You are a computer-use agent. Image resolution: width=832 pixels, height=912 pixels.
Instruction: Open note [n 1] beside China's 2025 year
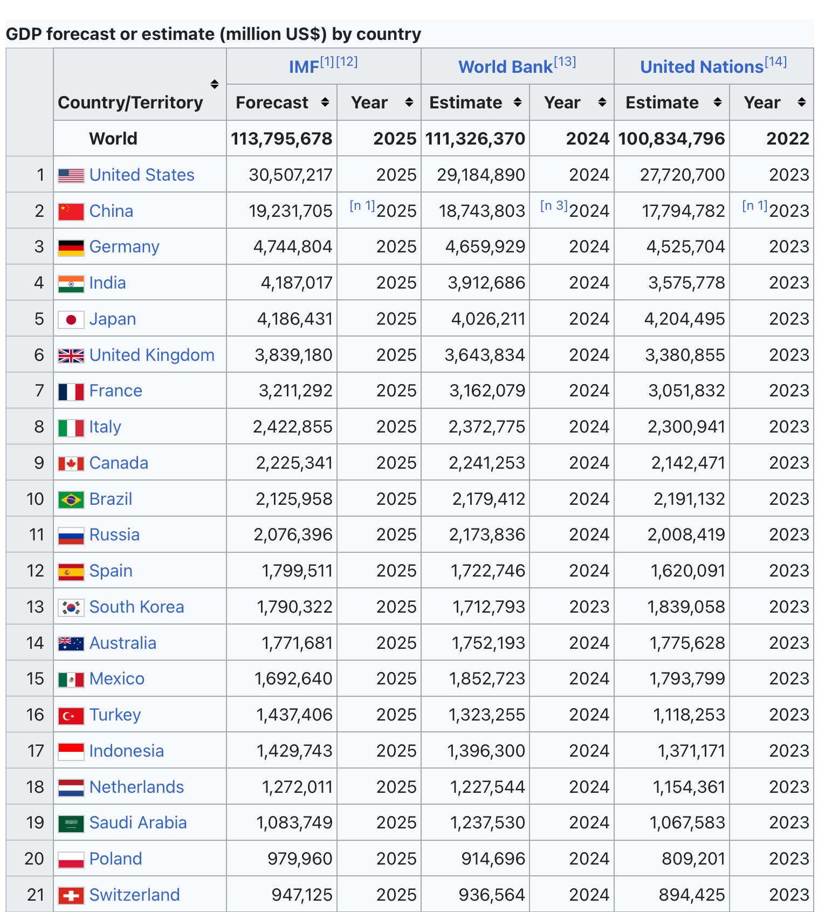pyautogui.click(x=362, y=205)
